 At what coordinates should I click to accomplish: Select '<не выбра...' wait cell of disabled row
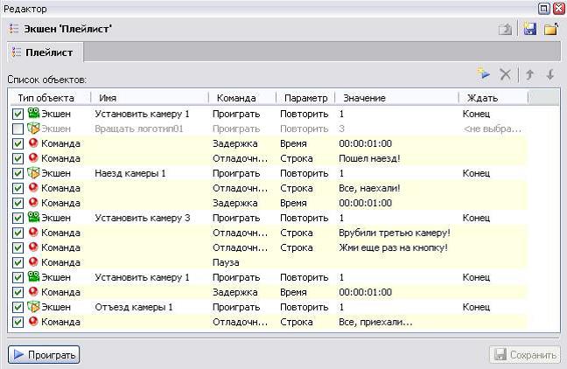tap(493, 129)
